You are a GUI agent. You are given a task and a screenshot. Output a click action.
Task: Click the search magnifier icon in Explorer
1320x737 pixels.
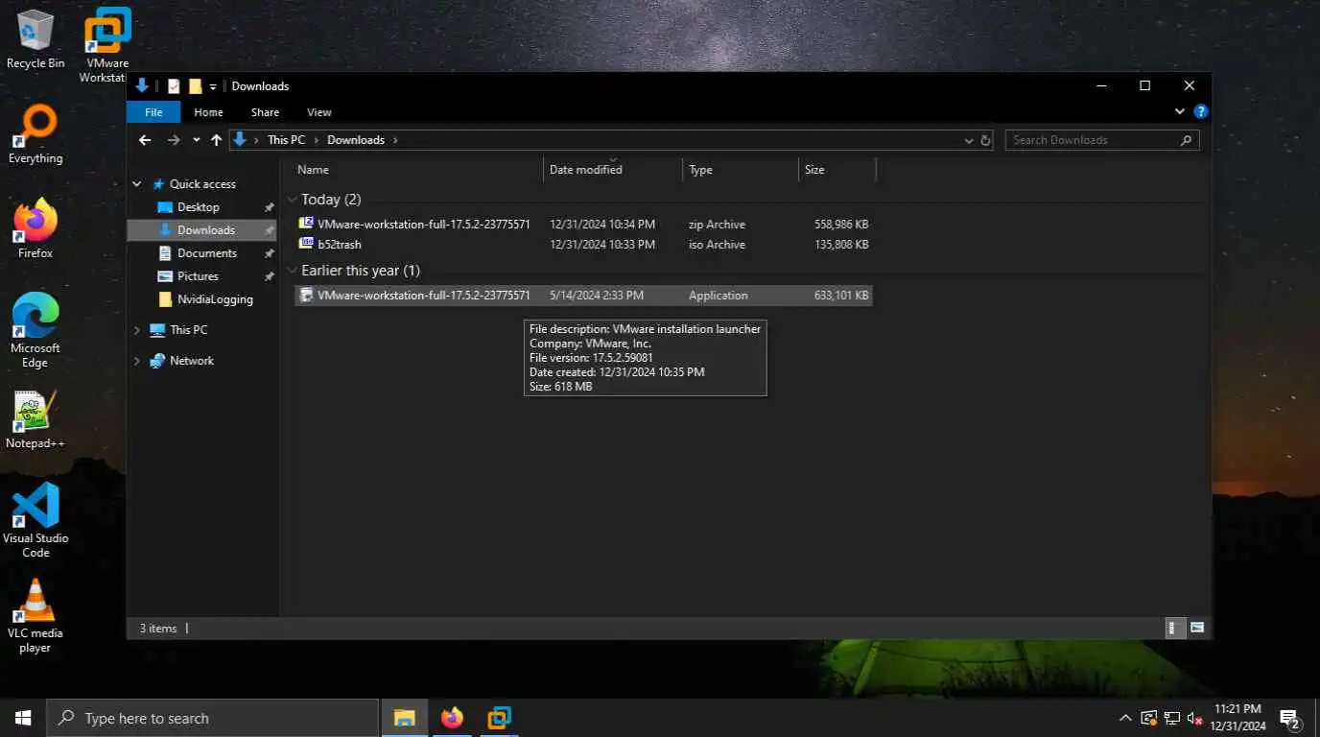point(1187,140)
